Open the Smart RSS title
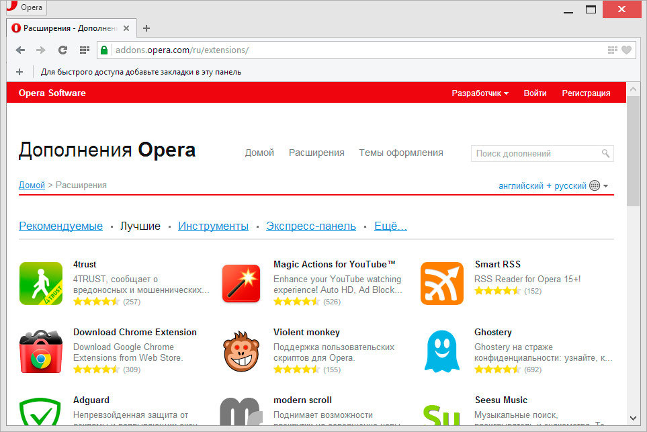647x432 pixels. point(498,264)
